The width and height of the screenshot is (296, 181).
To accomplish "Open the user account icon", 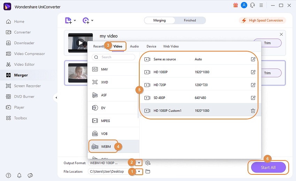I will (x=244, y=5).
